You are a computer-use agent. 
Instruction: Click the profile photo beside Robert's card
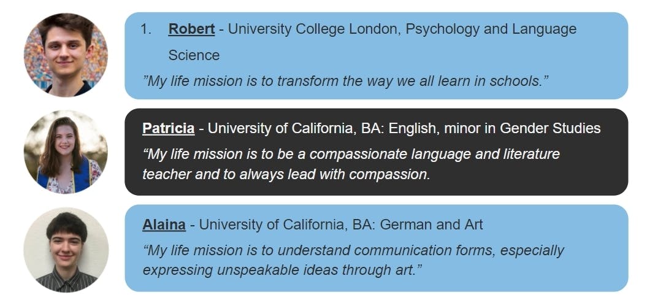66,54
